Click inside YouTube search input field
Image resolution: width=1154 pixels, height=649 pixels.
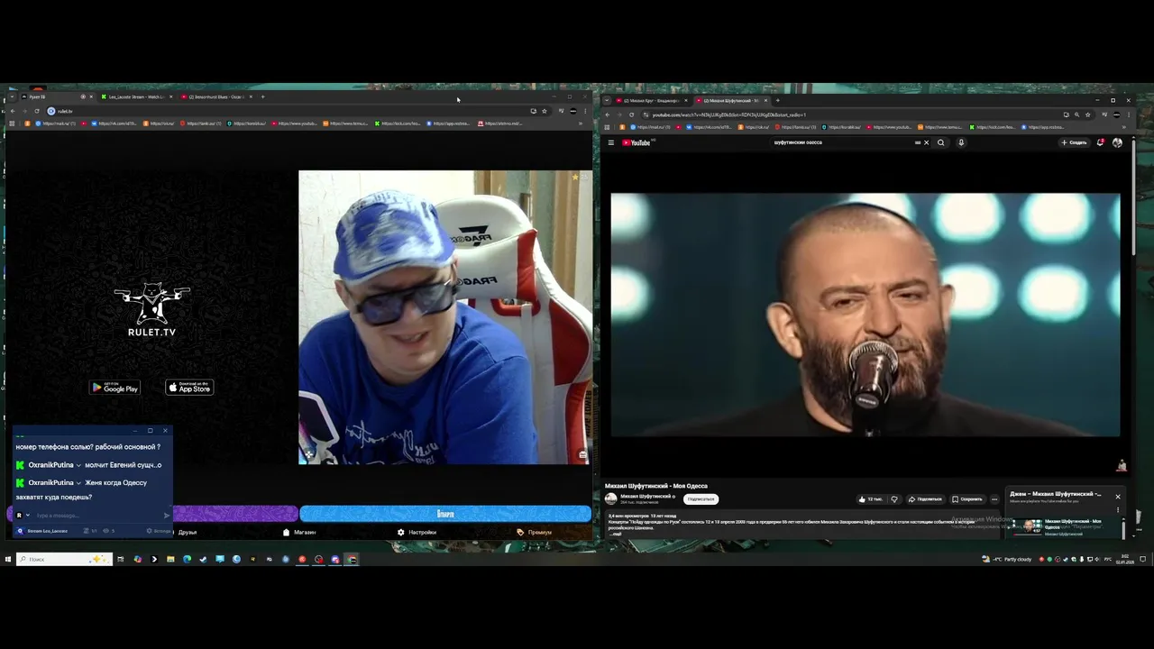843,142
